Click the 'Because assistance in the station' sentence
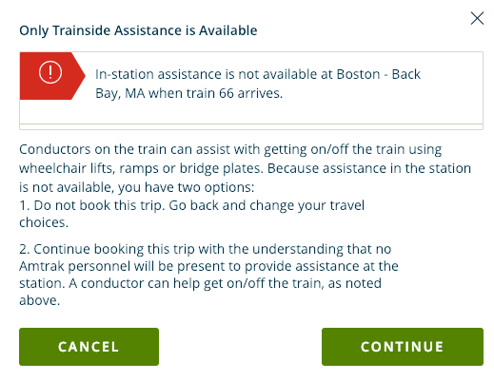Image resolution: width=494 pixels, height=381 pixels. coord(369,168)
